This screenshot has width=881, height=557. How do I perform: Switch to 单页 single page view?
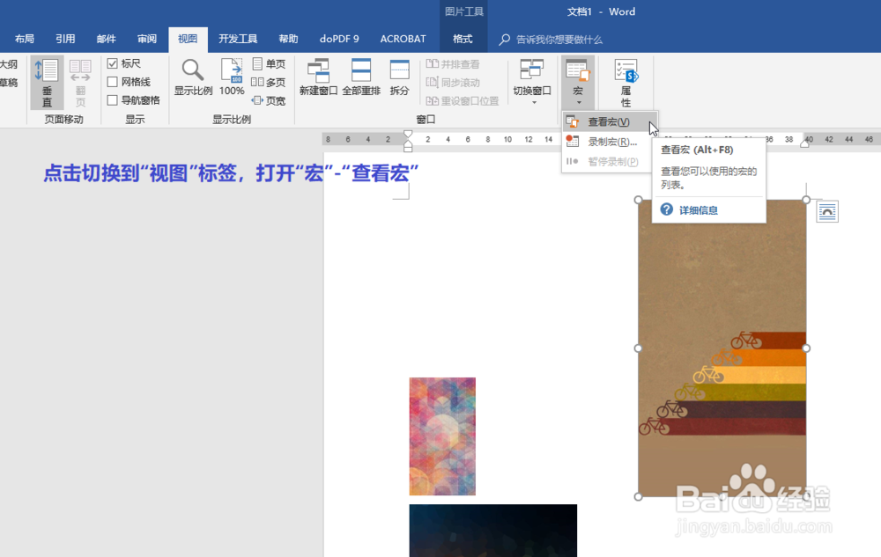click(269, 62)
